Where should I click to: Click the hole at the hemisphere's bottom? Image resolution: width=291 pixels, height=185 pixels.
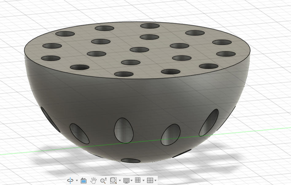click(130, 160)
